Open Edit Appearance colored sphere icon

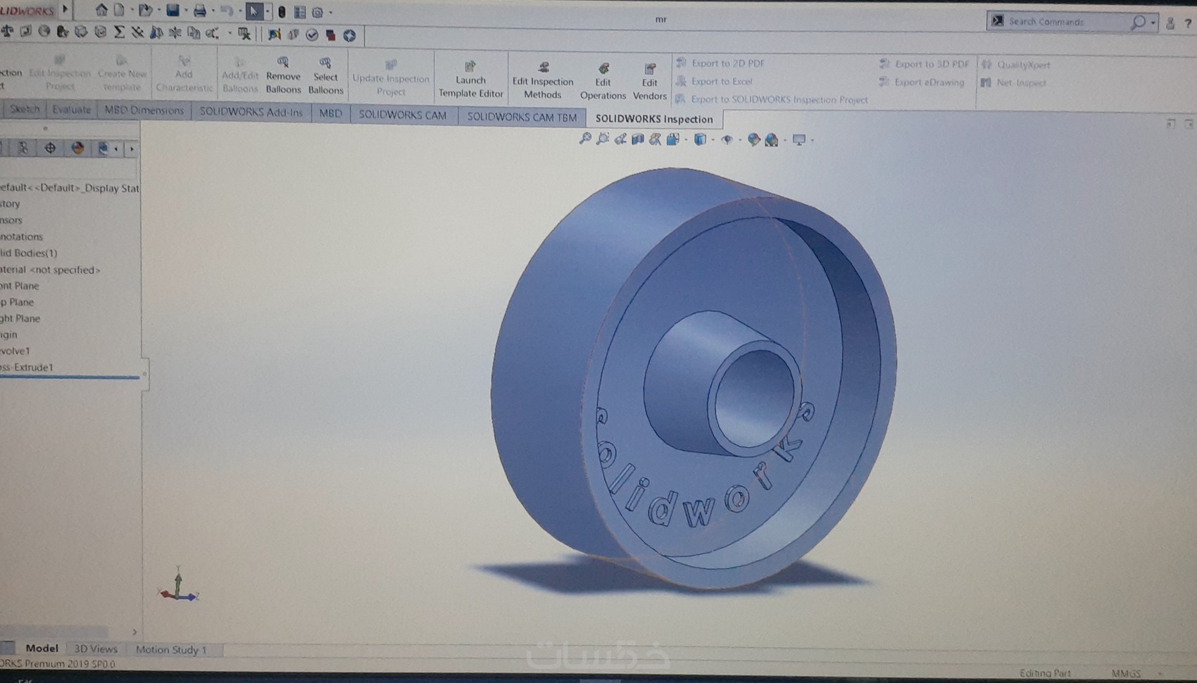tap(754, 139)
